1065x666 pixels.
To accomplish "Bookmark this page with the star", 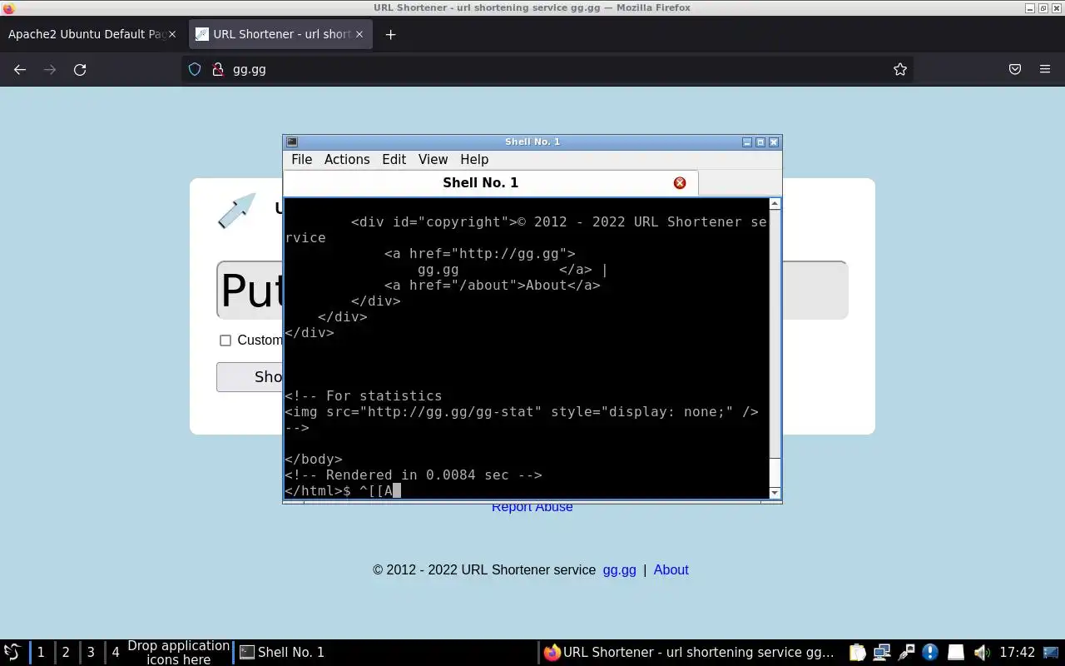I will click(899, 70).
